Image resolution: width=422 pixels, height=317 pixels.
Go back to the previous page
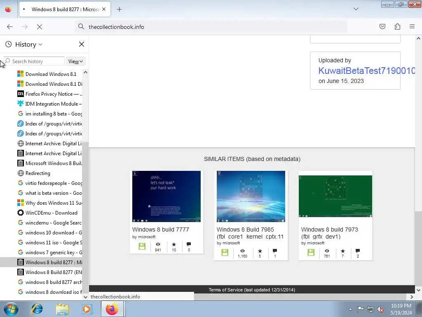point(10,27)
